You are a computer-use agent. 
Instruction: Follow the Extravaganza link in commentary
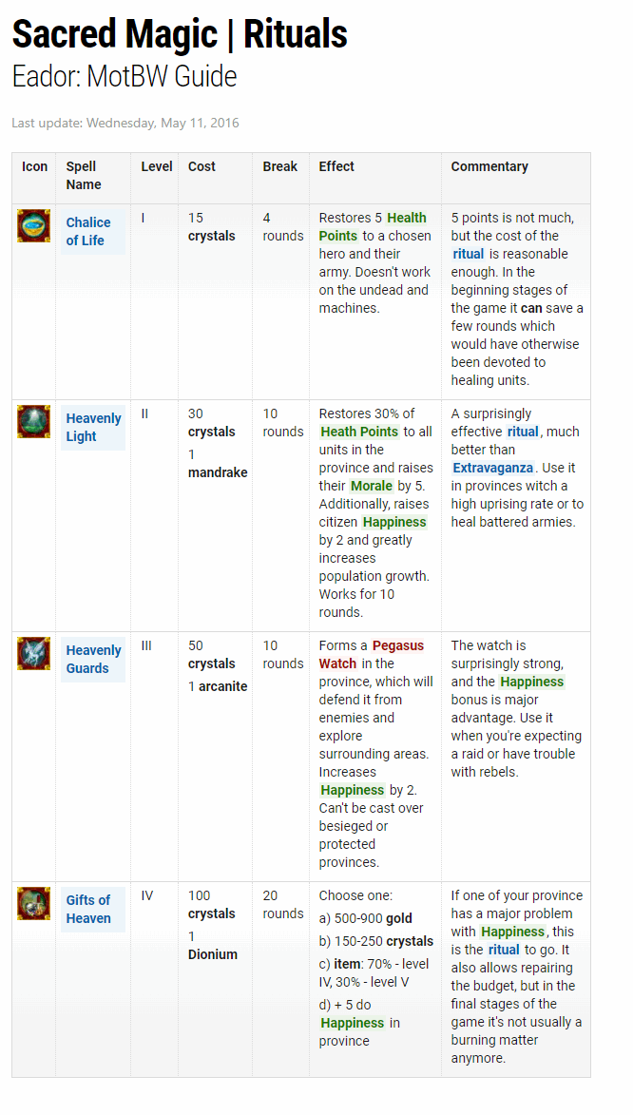pyautogui.click(x=493, y=468)
